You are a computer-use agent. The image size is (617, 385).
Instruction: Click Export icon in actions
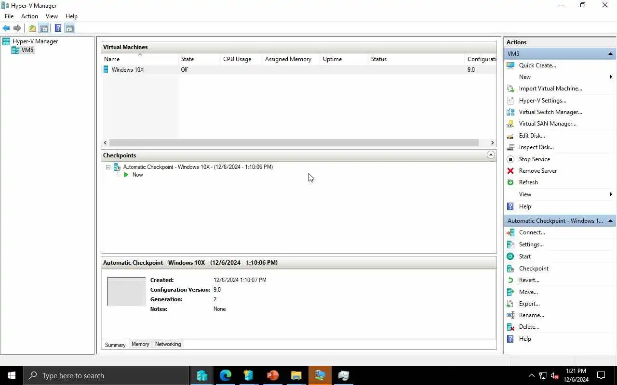coord(510,304)
